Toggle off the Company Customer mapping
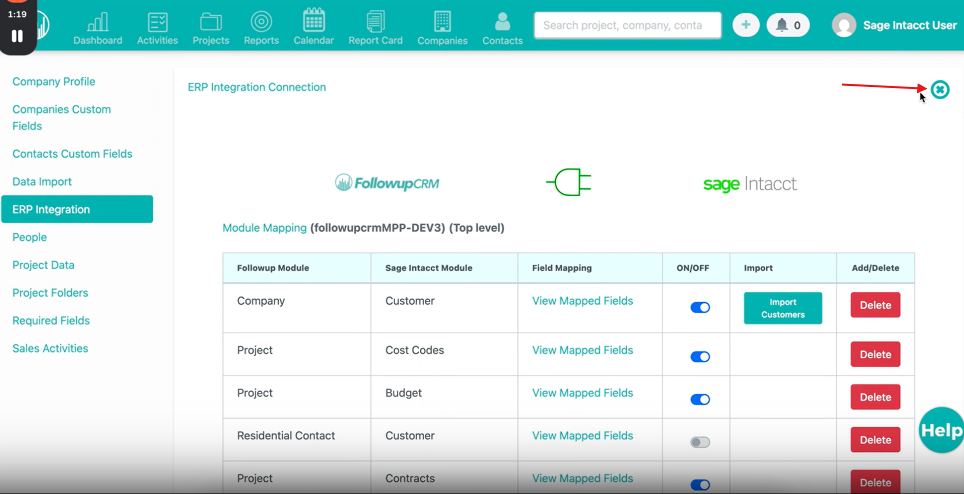Image resolution: width=964 pixels, height=494 pixels. click(x=700, y=307)
